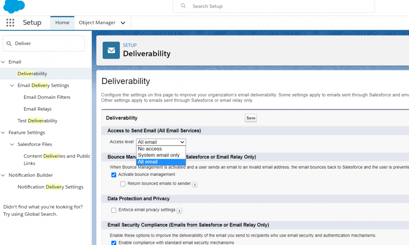
Task: Select the Home tab in Setup
Action: click(62, 23)
